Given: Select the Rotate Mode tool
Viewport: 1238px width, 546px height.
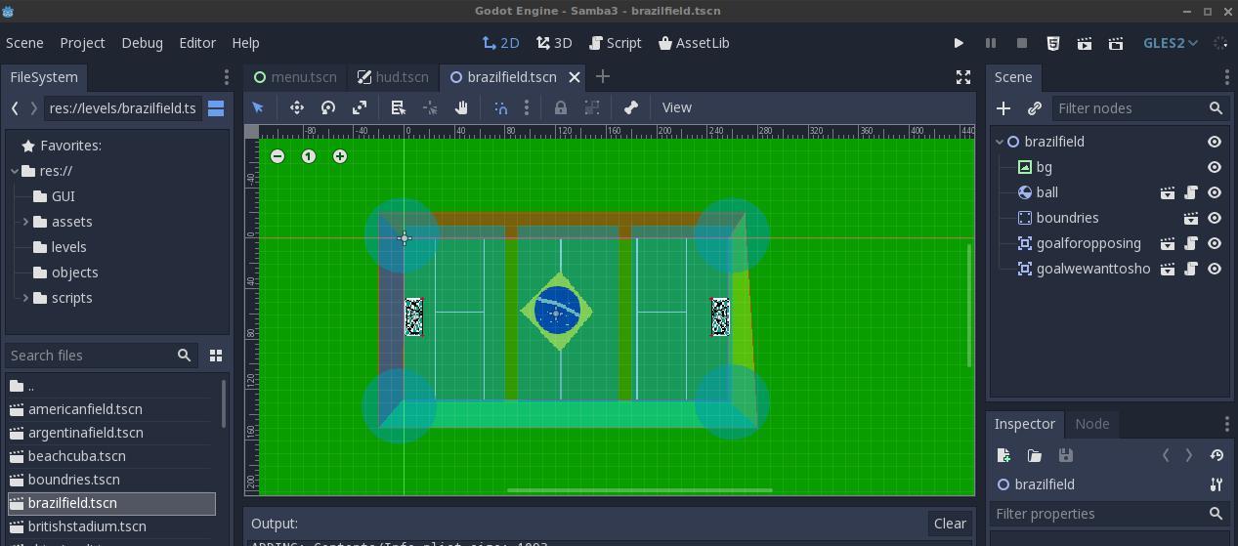Looking at the screenshot, I should pyautogui.click(x=328, y=107).
